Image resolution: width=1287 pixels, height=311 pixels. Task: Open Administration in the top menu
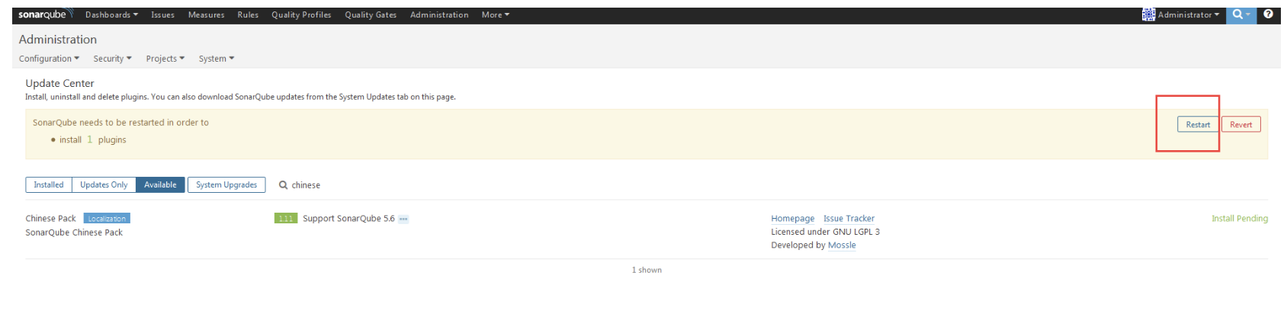tap(439, 14)
